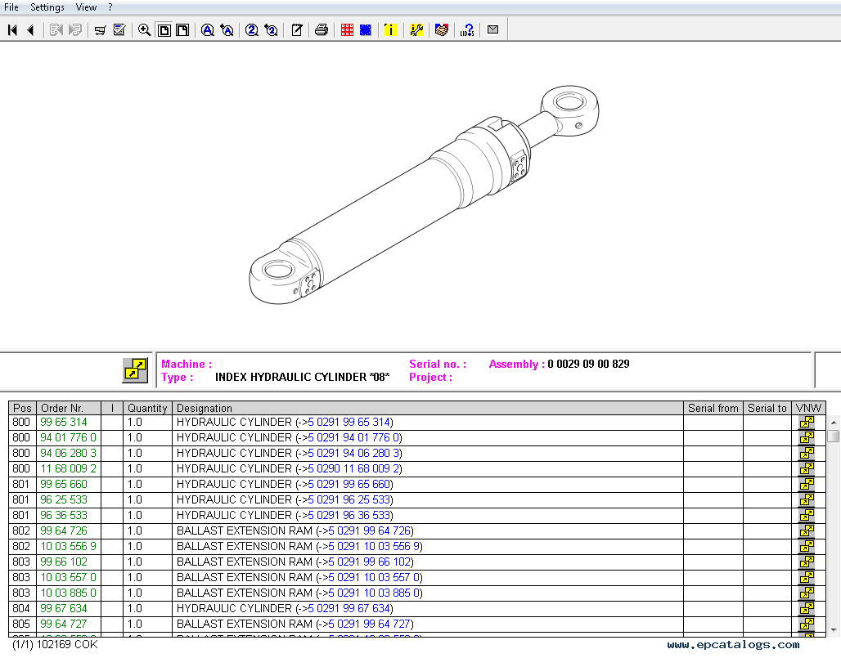Click the circled 2 search icon
Image resolution: width=841 pixels, height=658 pixels.
click(251, 30)
